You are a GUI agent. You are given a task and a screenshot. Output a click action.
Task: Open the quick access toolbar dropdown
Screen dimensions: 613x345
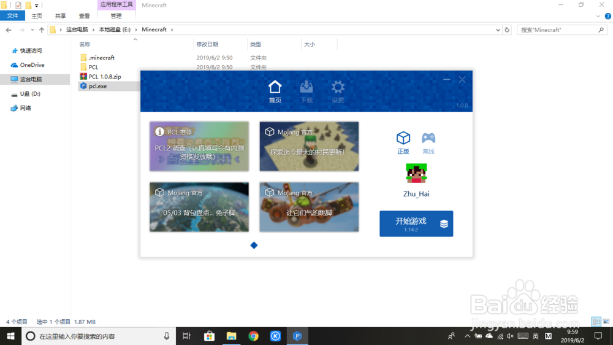pyautogui.click(x=36, y=6)
